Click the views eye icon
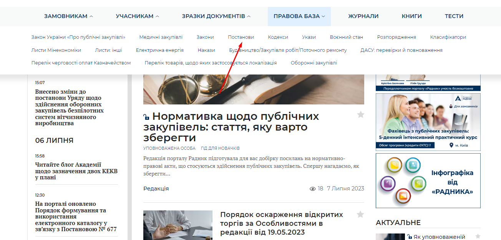Image resolution: width=501 pixels, height=240 pixels. tap(313, 189)
